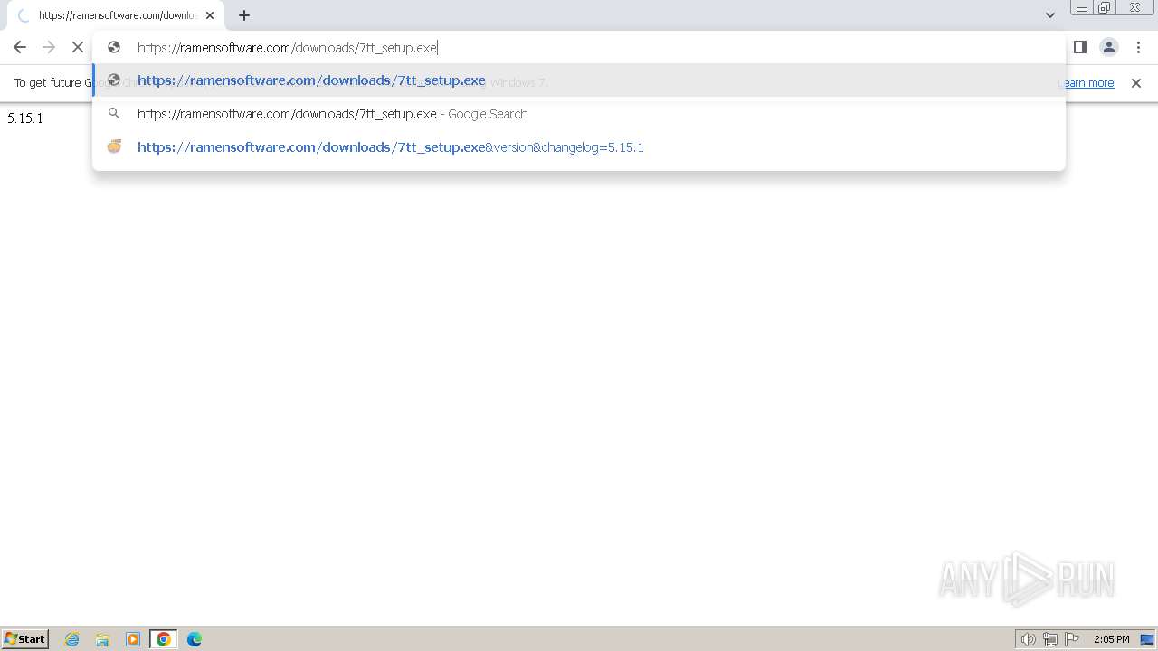Viewport: 1158px width, 651px height.
Task: Open Windows Media Player from the taskbar
Action: 133,639
